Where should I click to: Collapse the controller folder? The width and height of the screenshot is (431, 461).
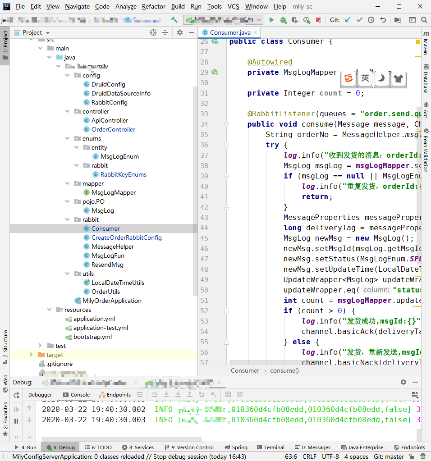pos(67,111)
